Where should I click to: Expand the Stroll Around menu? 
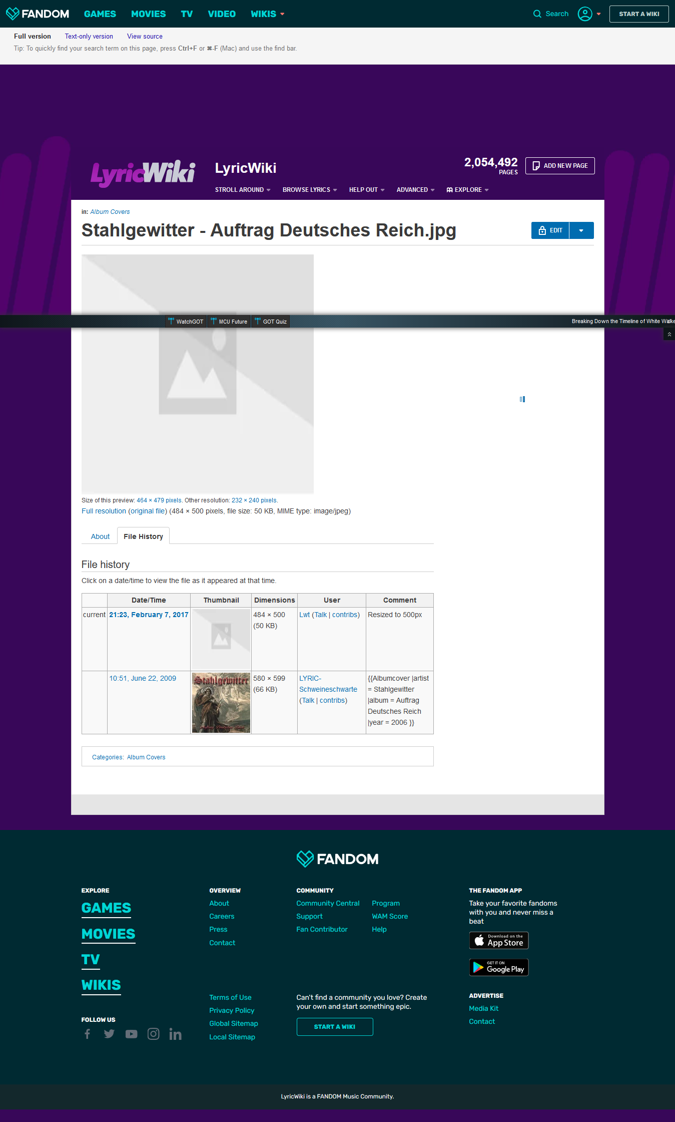(242, 190)
